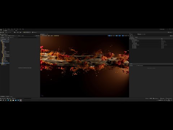Open the Content Drawer
This screenshot has width=173, height=130.
3,99
